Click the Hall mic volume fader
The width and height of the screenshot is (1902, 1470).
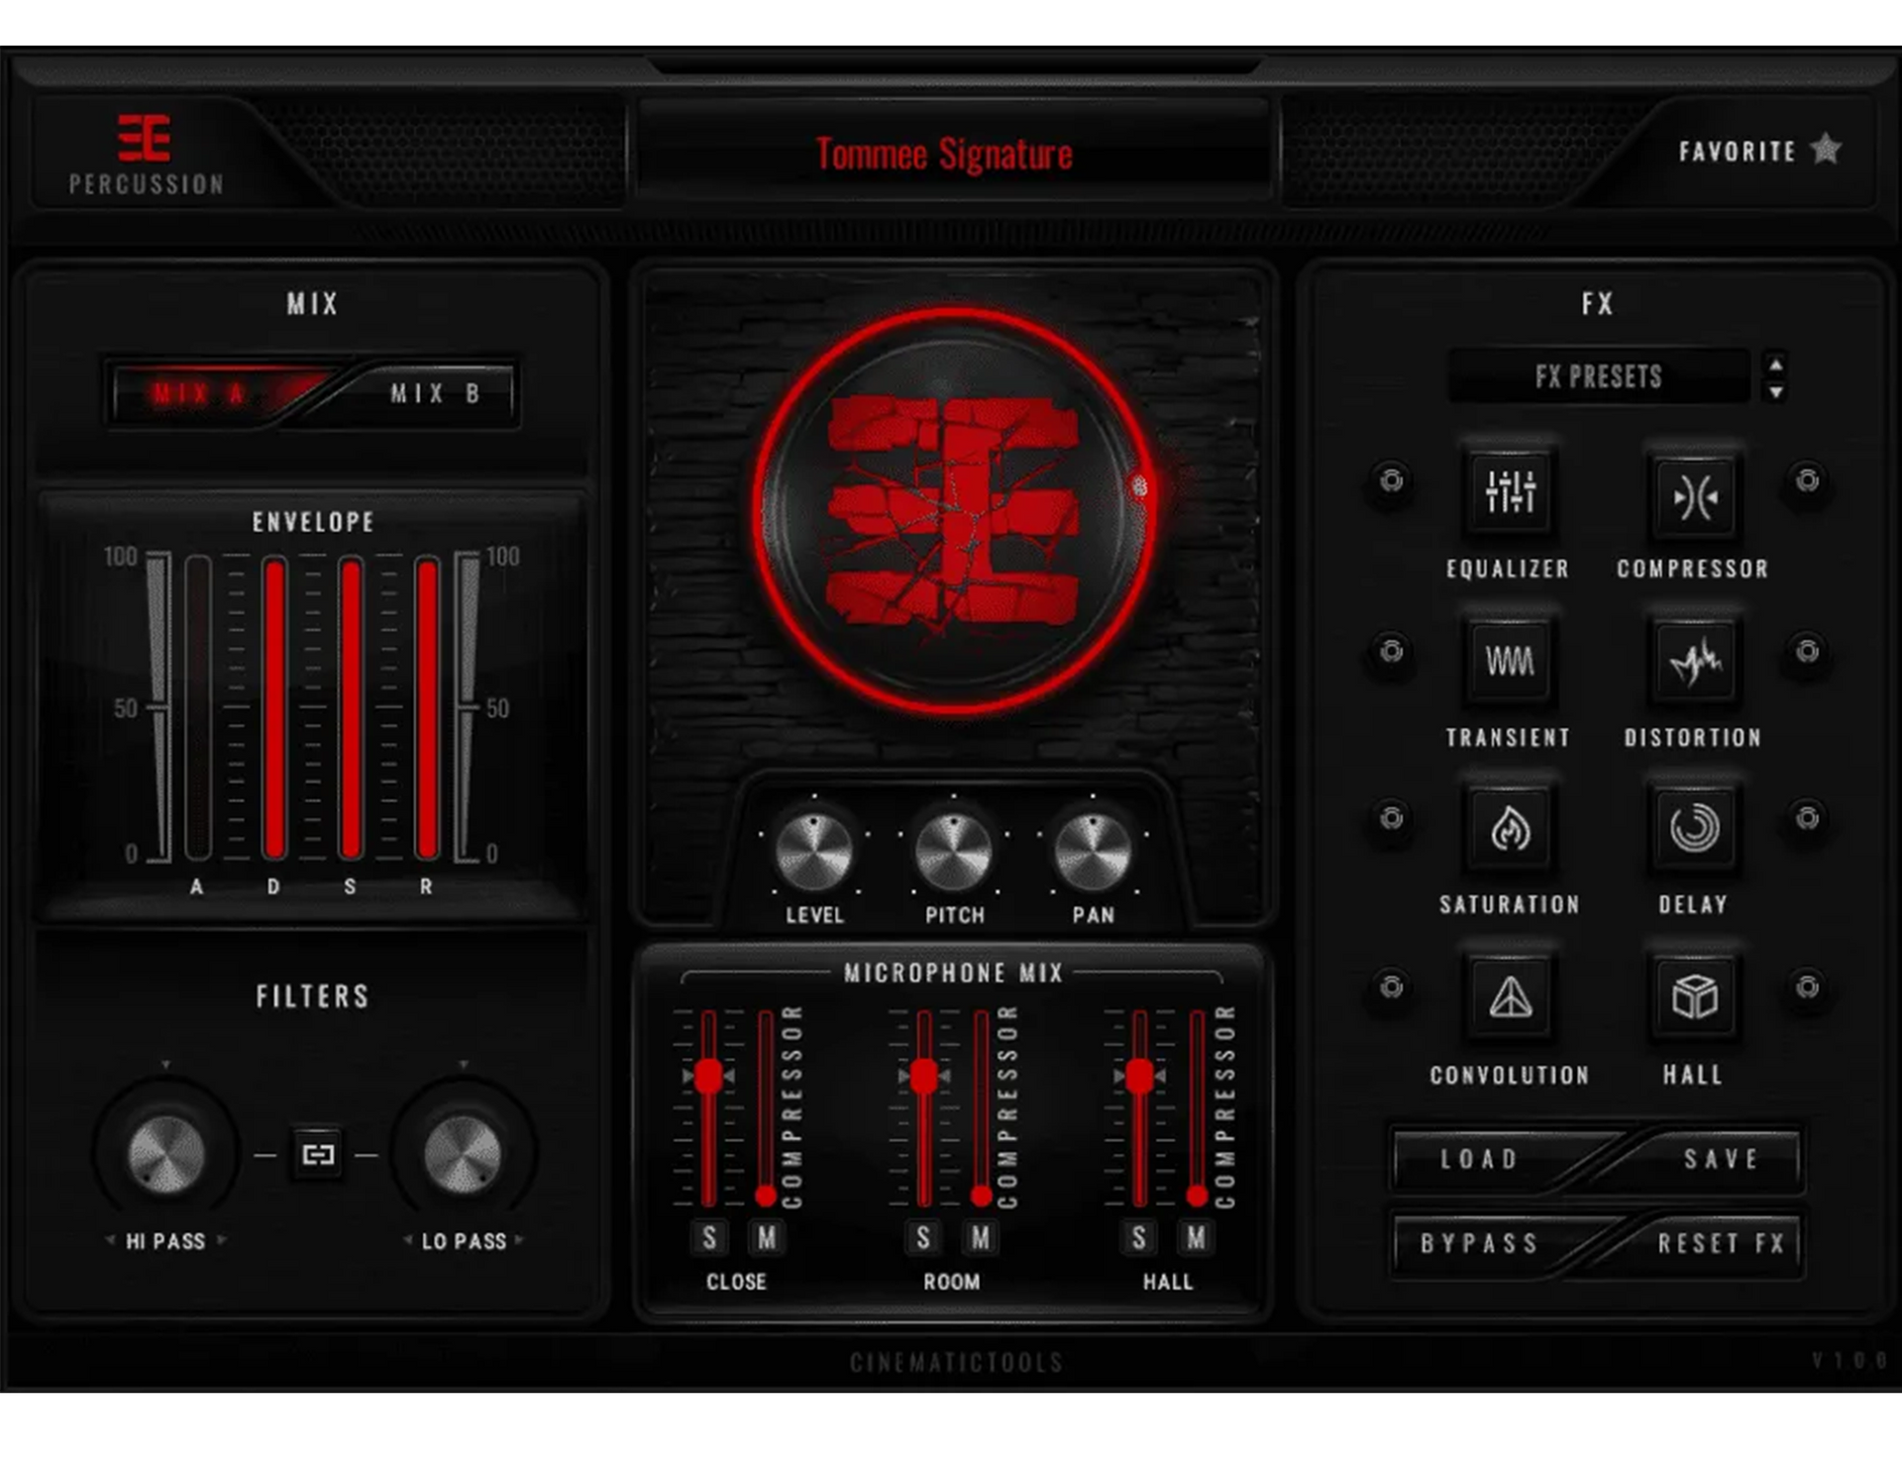[1139, 1077]
